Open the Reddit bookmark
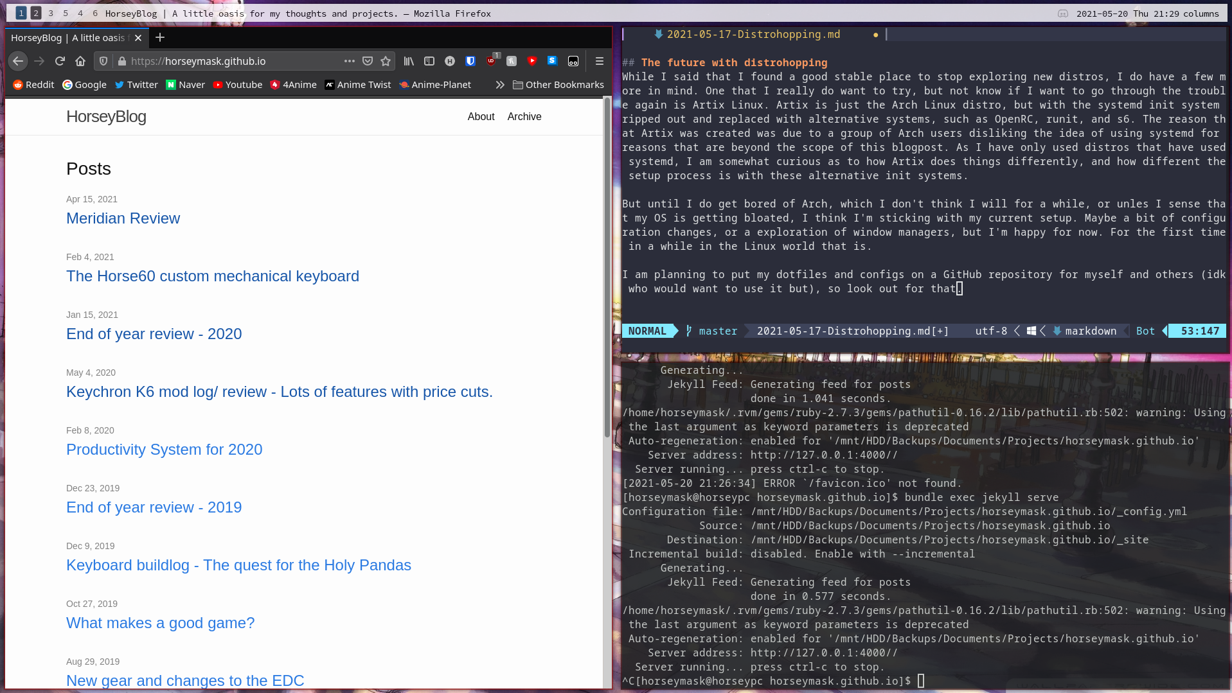This screenshot has width=1232, height=693. [34, 85]
